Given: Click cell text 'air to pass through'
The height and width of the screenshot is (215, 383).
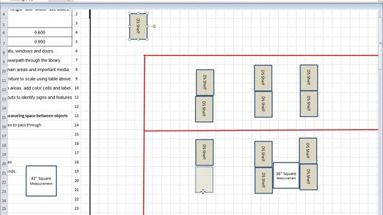Looking at the screenshot, I should pyautogui.click(x=25, y=125).
